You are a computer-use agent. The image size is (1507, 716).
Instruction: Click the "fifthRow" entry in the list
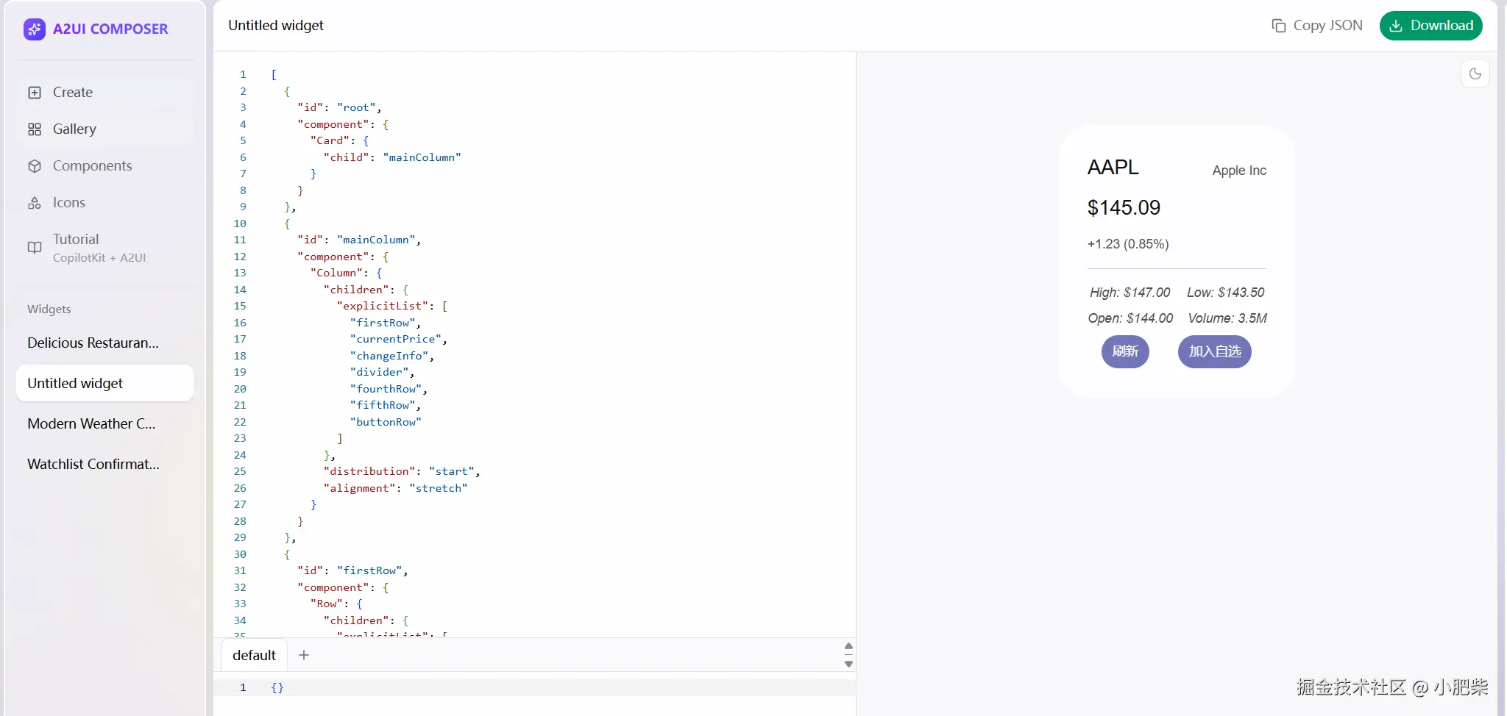point(383,405)
